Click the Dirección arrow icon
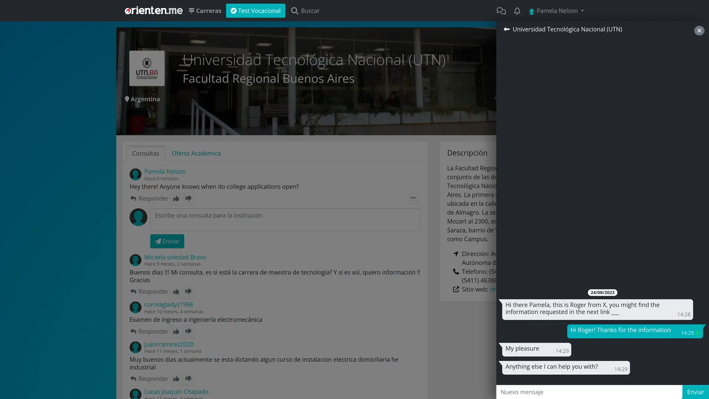The image size is (709, 399). click(456, 254)
